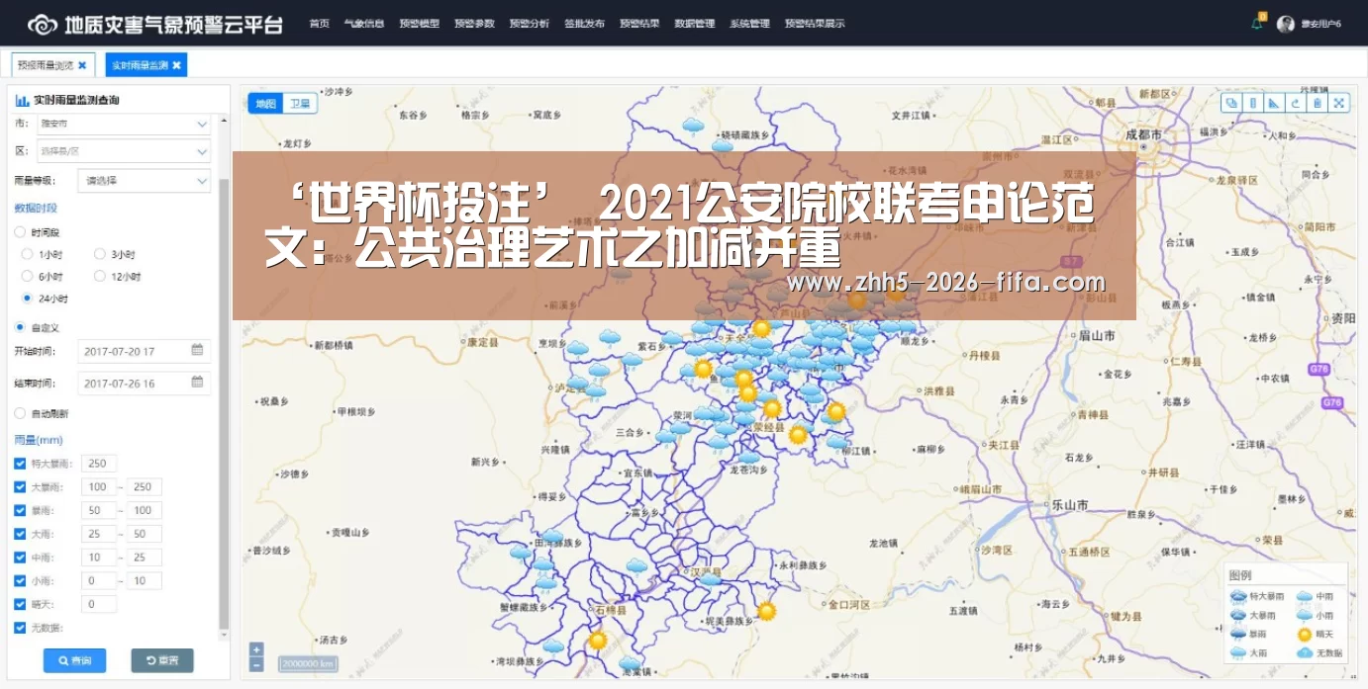The height and width of the screenshot is (689, 1368).
Task: Switch map to 地图 view
Action: coord(265,103)
